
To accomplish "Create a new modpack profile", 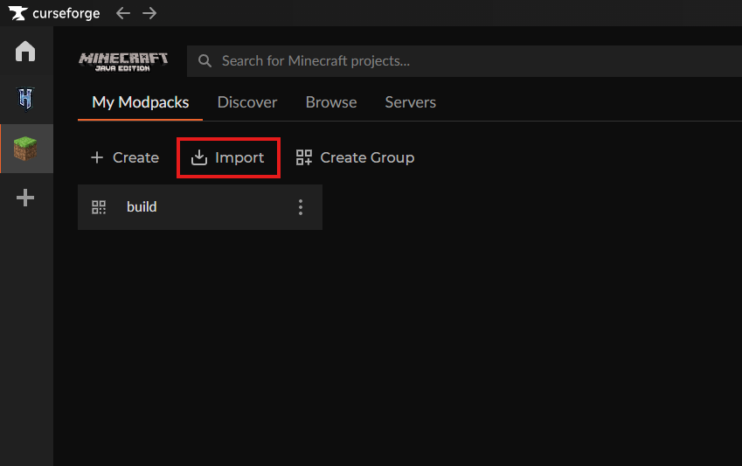I will (x=125, y=157).
